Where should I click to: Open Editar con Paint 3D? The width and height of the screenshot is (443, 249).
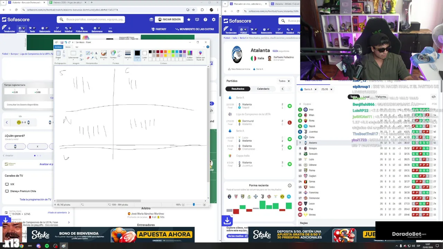tap(200, 55)
